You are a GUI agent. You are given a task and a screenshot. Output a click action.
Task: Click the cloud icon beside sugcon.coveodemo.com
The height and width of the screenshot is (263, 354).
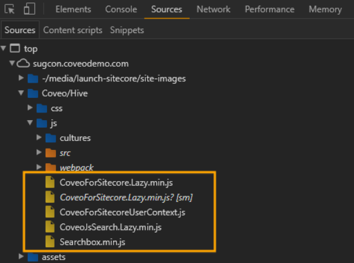pos(23,64)
